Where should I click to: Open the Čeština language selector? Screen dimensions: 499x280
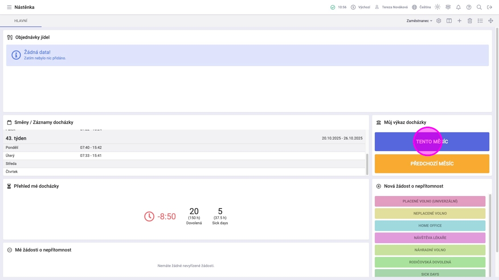click(x=421, y=7)
